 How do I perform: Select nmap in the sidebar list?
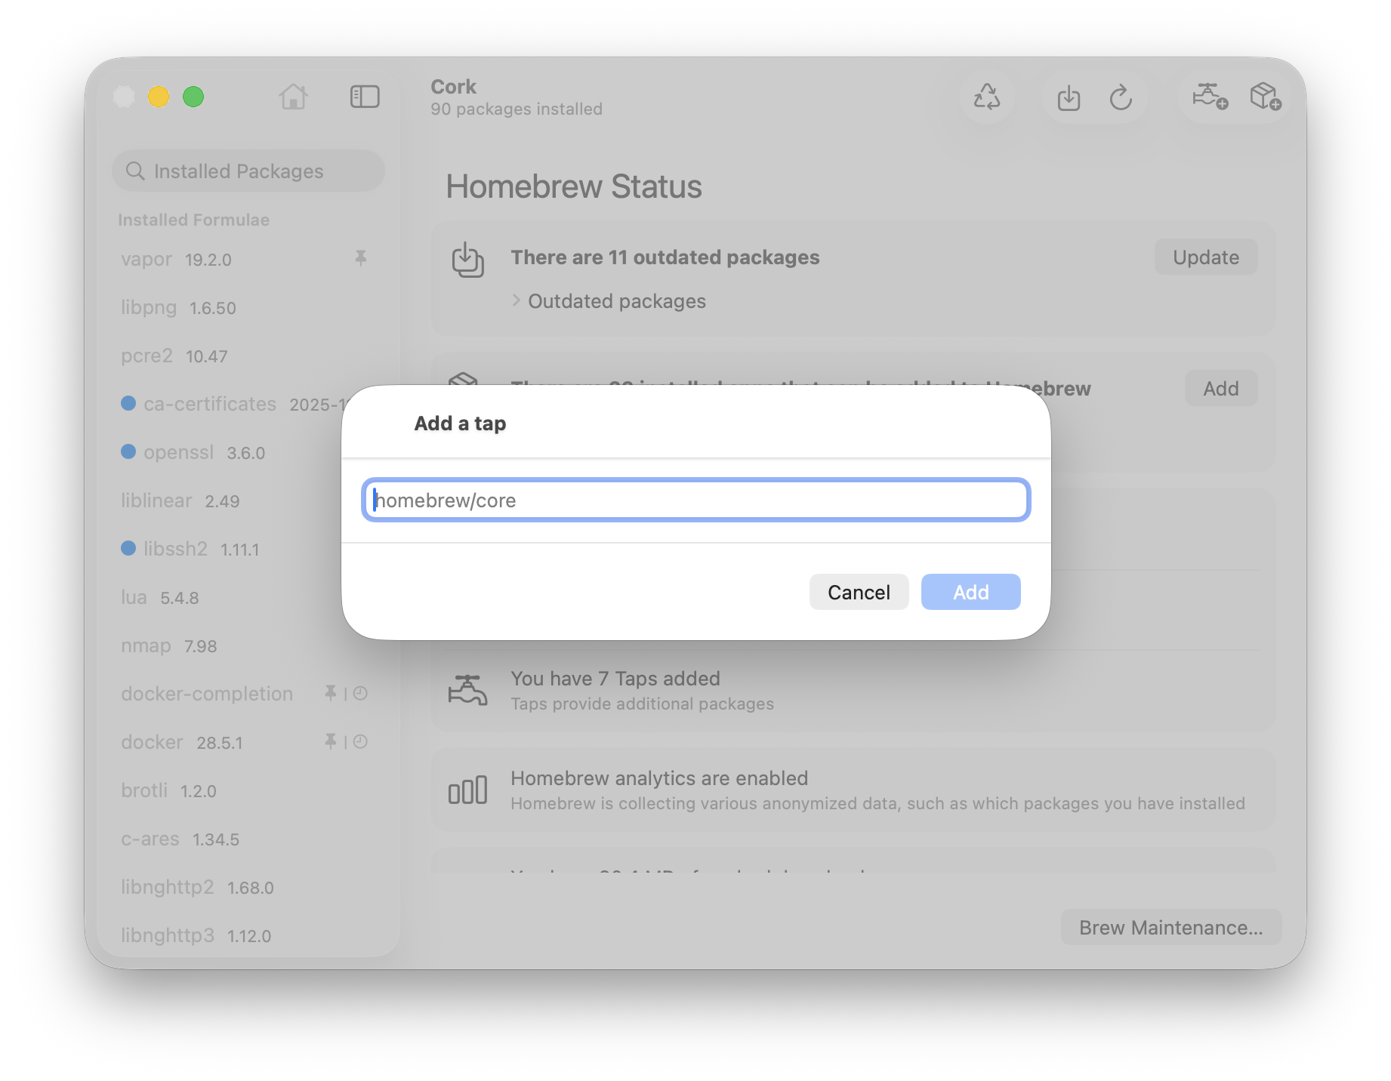pos(147,646)
